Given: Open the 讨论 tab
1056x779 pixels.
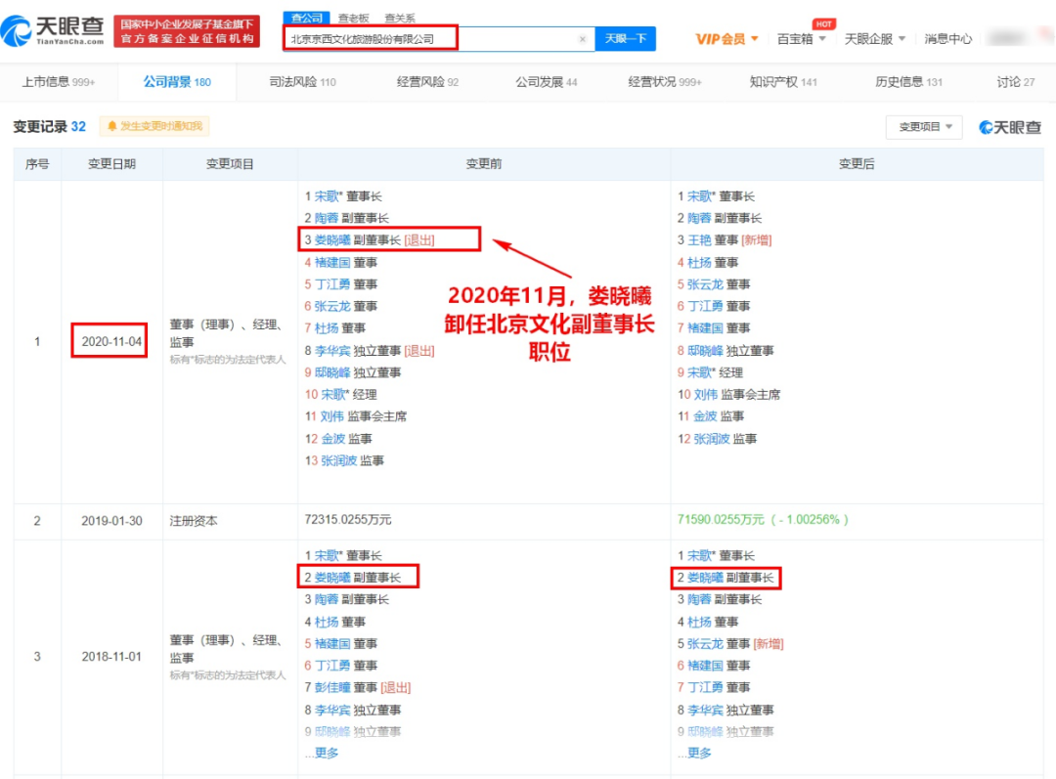Looking at the screenshot, I should 1016,82.
